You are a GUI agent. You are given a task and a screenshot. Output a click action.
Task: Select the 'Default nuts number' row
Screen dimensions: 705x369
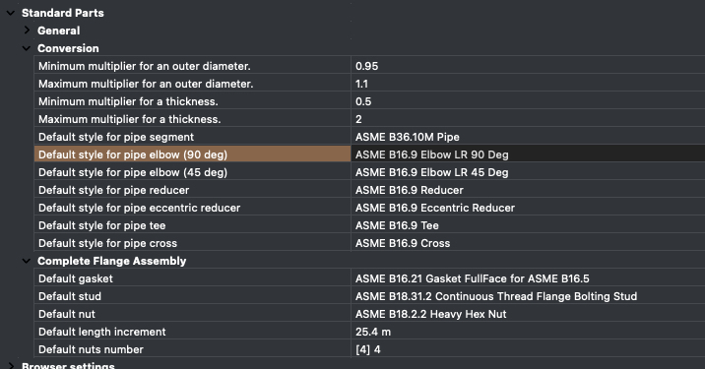click(192, 349)
